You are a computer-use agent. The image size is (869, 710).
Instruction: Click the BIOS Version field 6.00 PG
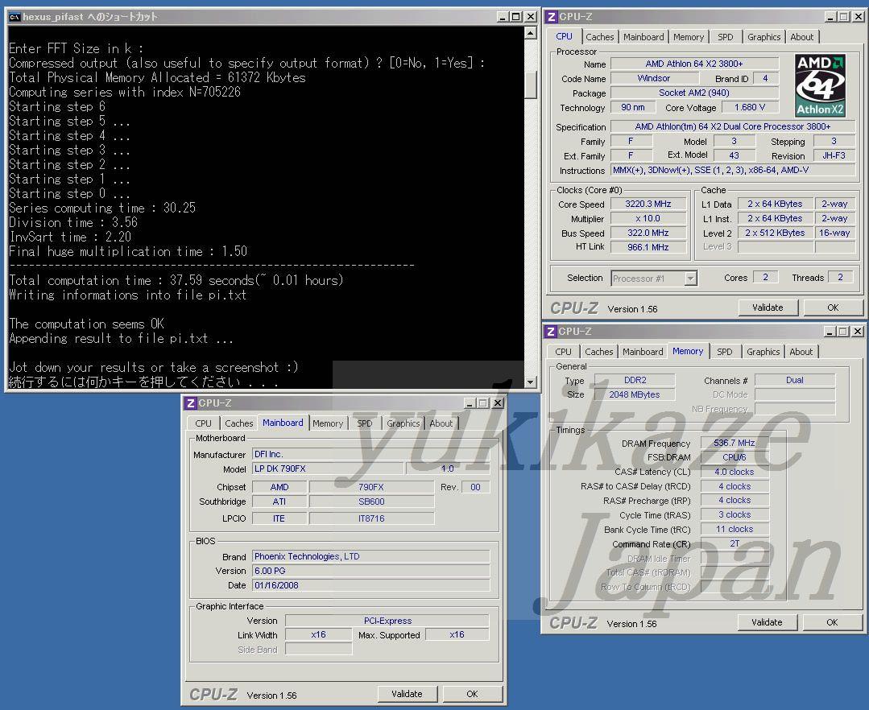(370, 571)
